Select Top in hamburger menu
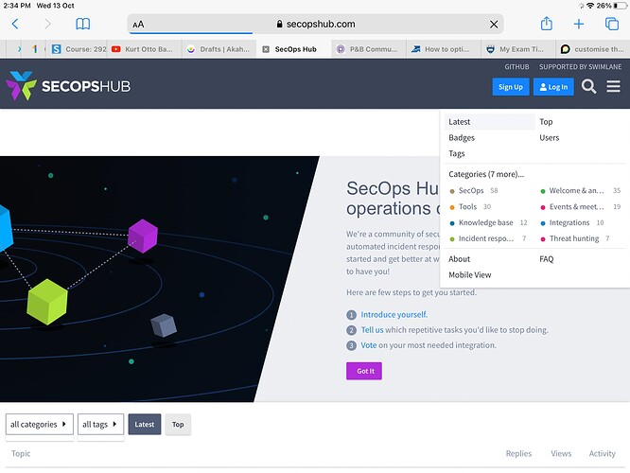The height and width of the screenshot is (473, 630). (x=546, y=122)
